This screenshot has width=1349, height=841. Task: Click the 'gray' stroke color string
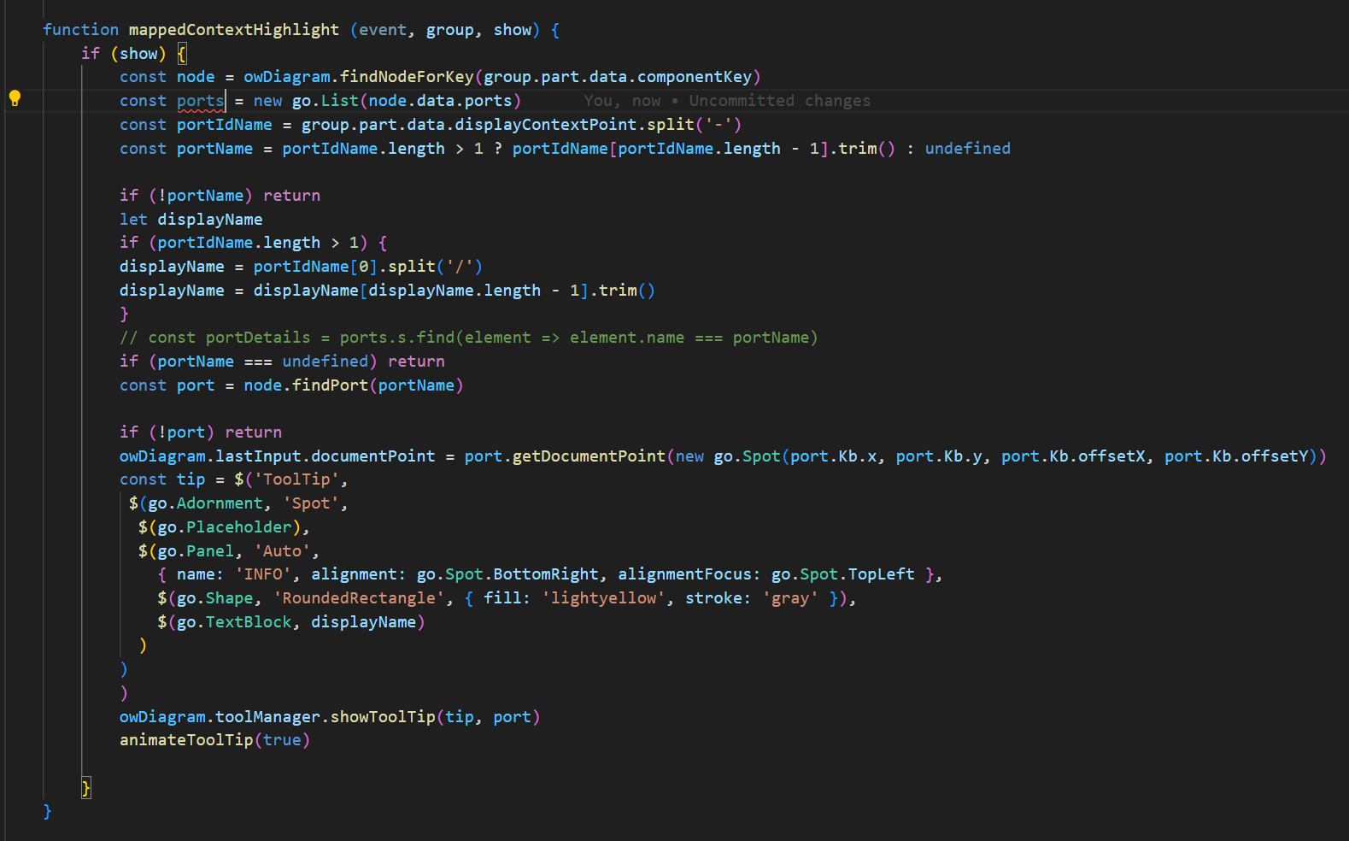click(790, 598)
